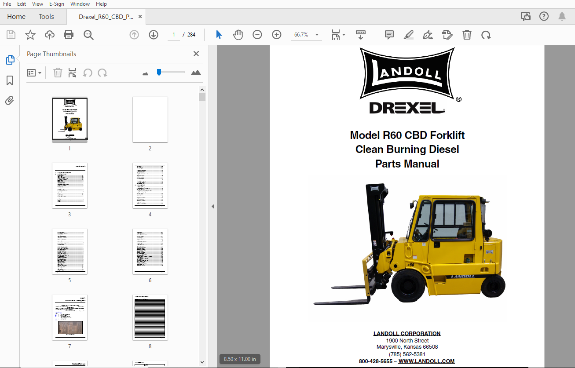Open the thumbnails options menu dropdown
The image size is (575, 368).
pos(34,73)
